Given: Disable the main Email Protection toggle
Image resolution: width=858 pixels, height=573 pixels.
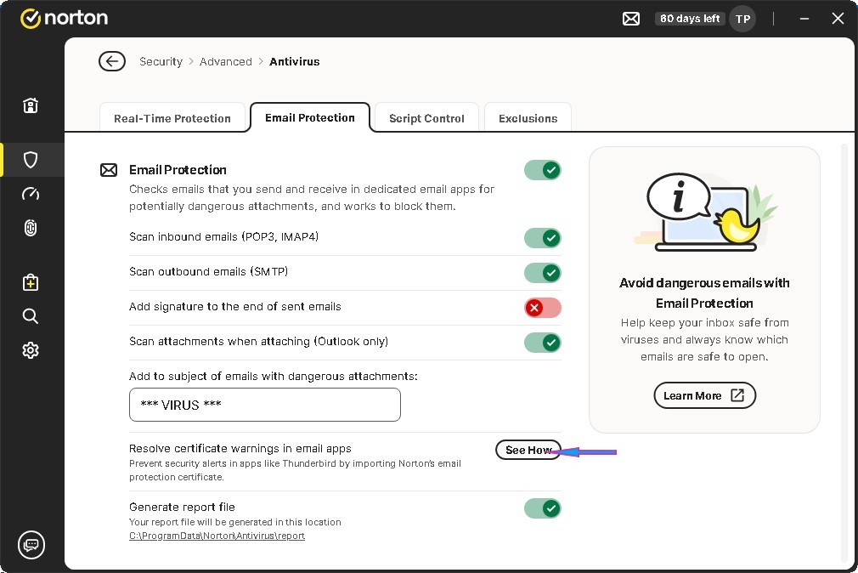Looking at the screenshot, I should click(x=543, y=170).
